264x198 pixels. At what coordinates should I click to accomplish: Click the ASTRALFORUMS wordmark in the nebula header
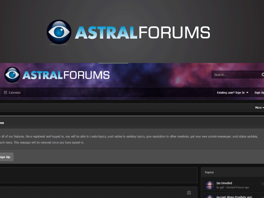[x=66, y=75]
